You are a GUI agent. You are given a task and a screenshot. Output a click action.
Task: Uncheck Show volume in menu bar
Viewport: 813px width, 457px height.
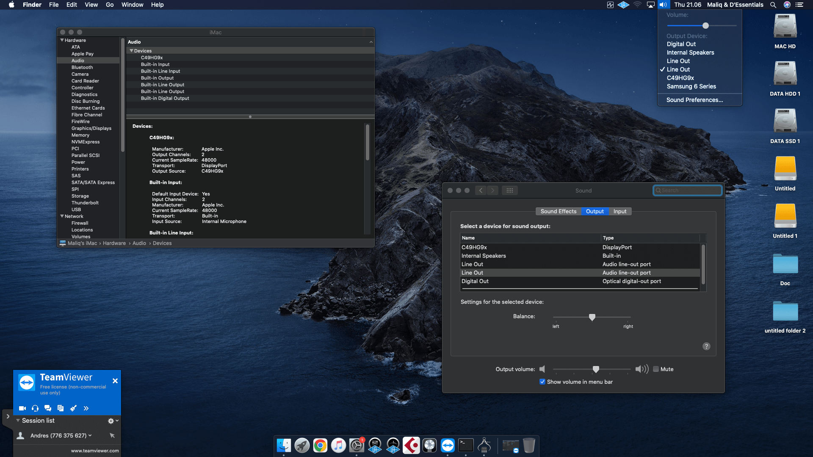[542, 382]
